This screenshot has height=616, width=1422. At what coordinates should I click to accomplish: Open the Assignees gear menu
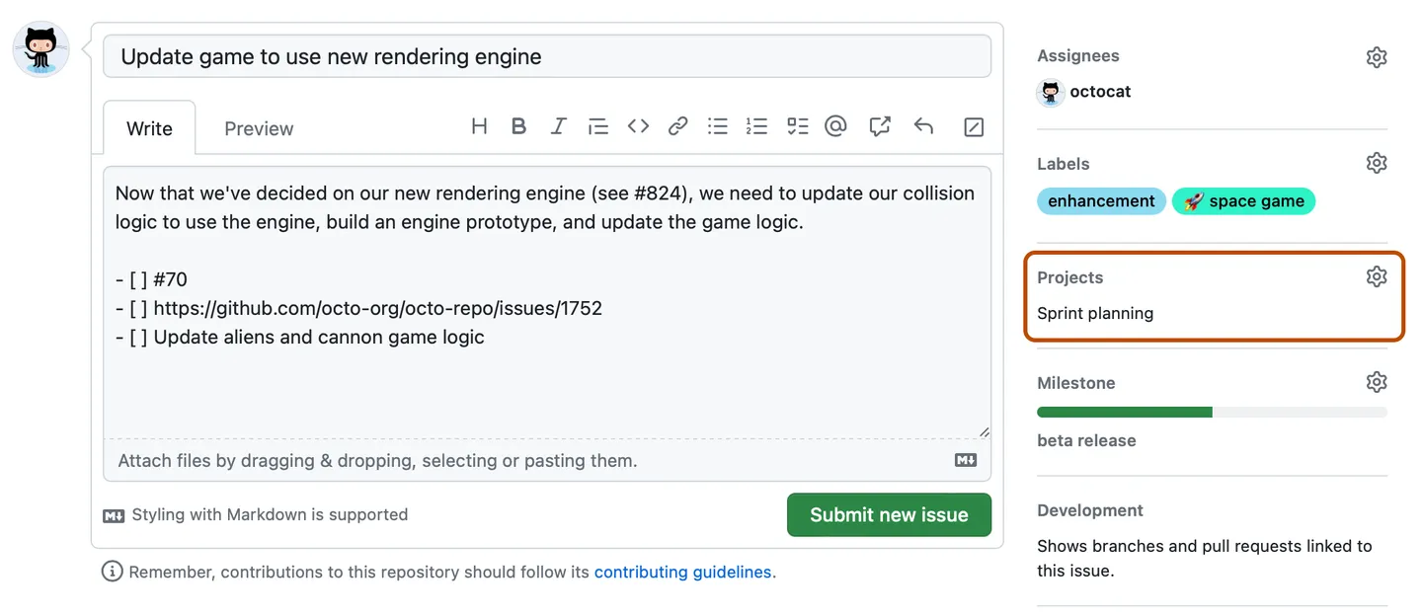(1377, 57)
